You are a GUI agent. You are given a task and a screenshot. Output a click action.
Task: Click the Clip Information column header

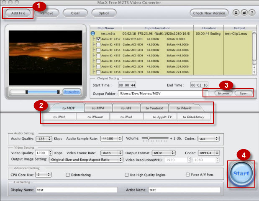[x=158, y=28]
